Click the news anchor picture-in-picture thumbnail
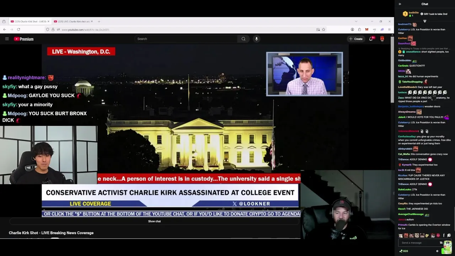The width and height of the screenshot is (455, 256). click(305, 74)
